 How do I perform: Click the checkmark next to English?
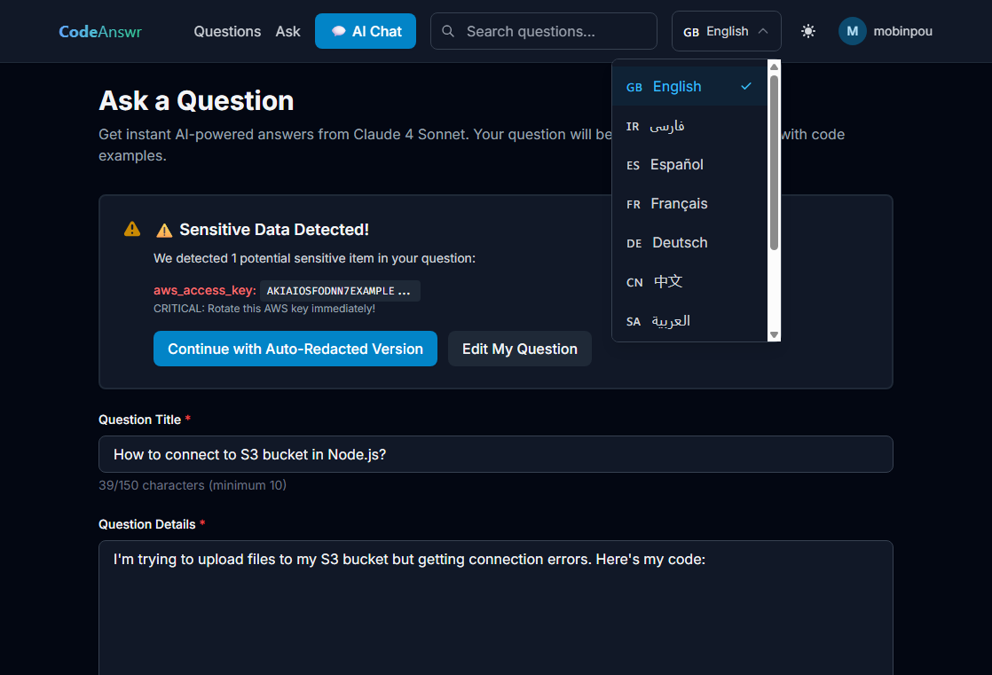tap(746, 86)
